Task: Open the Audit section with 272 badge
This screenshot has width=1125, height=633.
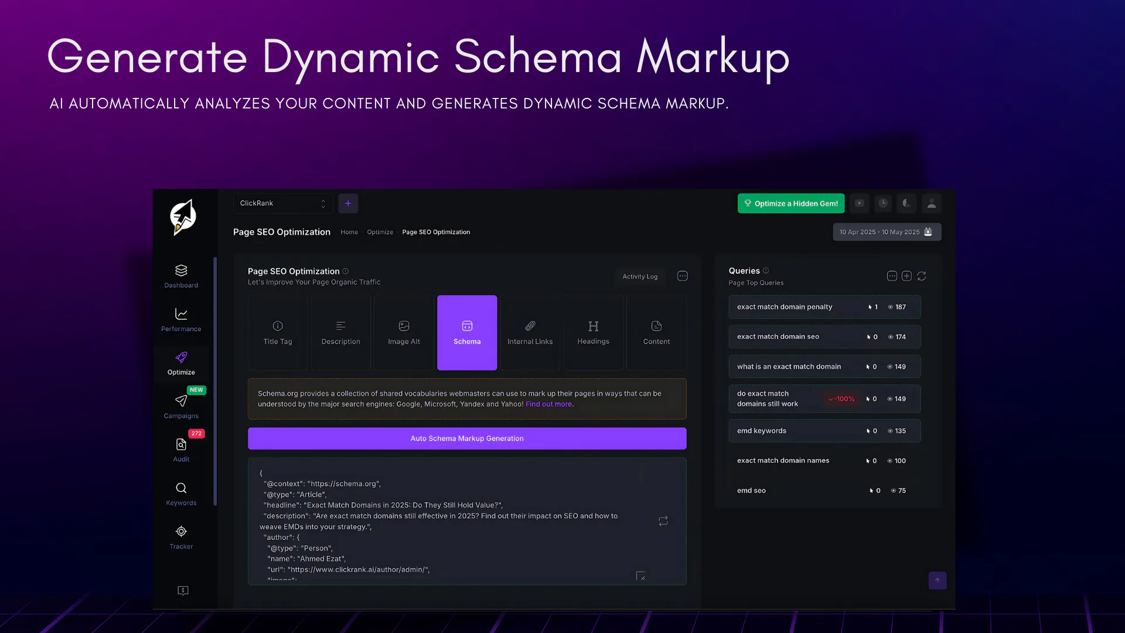Action: click(181, 450)
